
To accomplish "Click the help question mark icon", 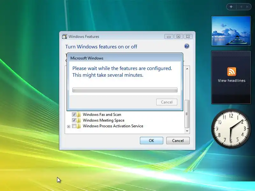I will 187,46.
